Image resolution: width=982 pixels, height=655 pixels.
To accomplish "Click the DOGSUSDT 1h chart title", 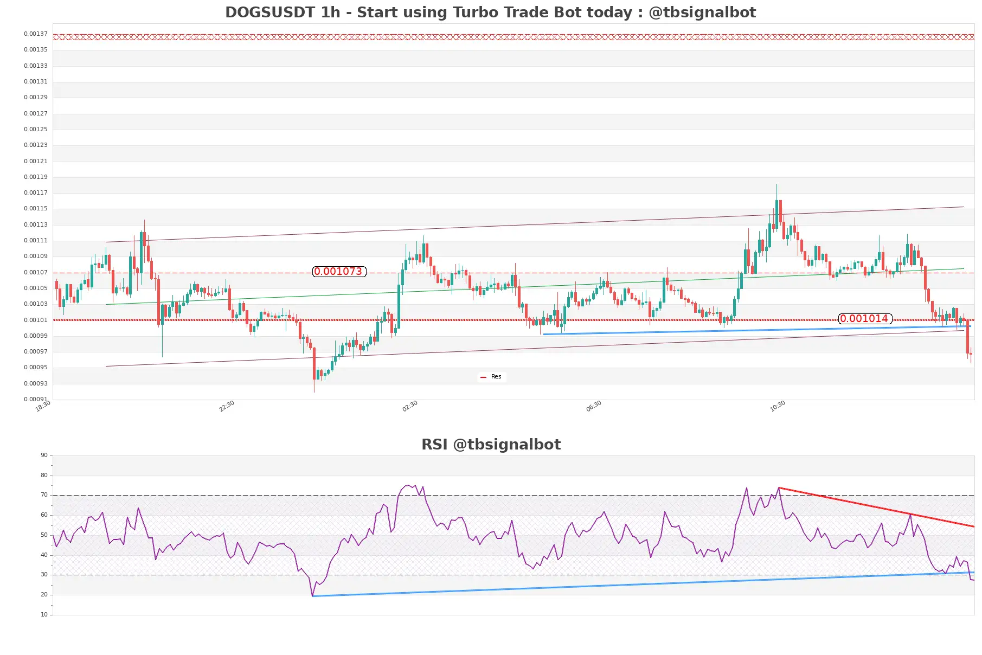I will click(490, 12).
